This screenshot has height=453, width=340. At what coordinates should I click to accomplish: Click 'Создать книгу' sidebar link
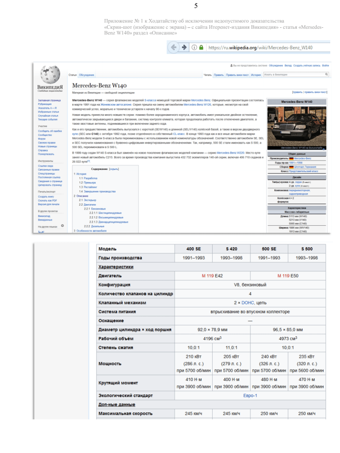pos(46,196)
